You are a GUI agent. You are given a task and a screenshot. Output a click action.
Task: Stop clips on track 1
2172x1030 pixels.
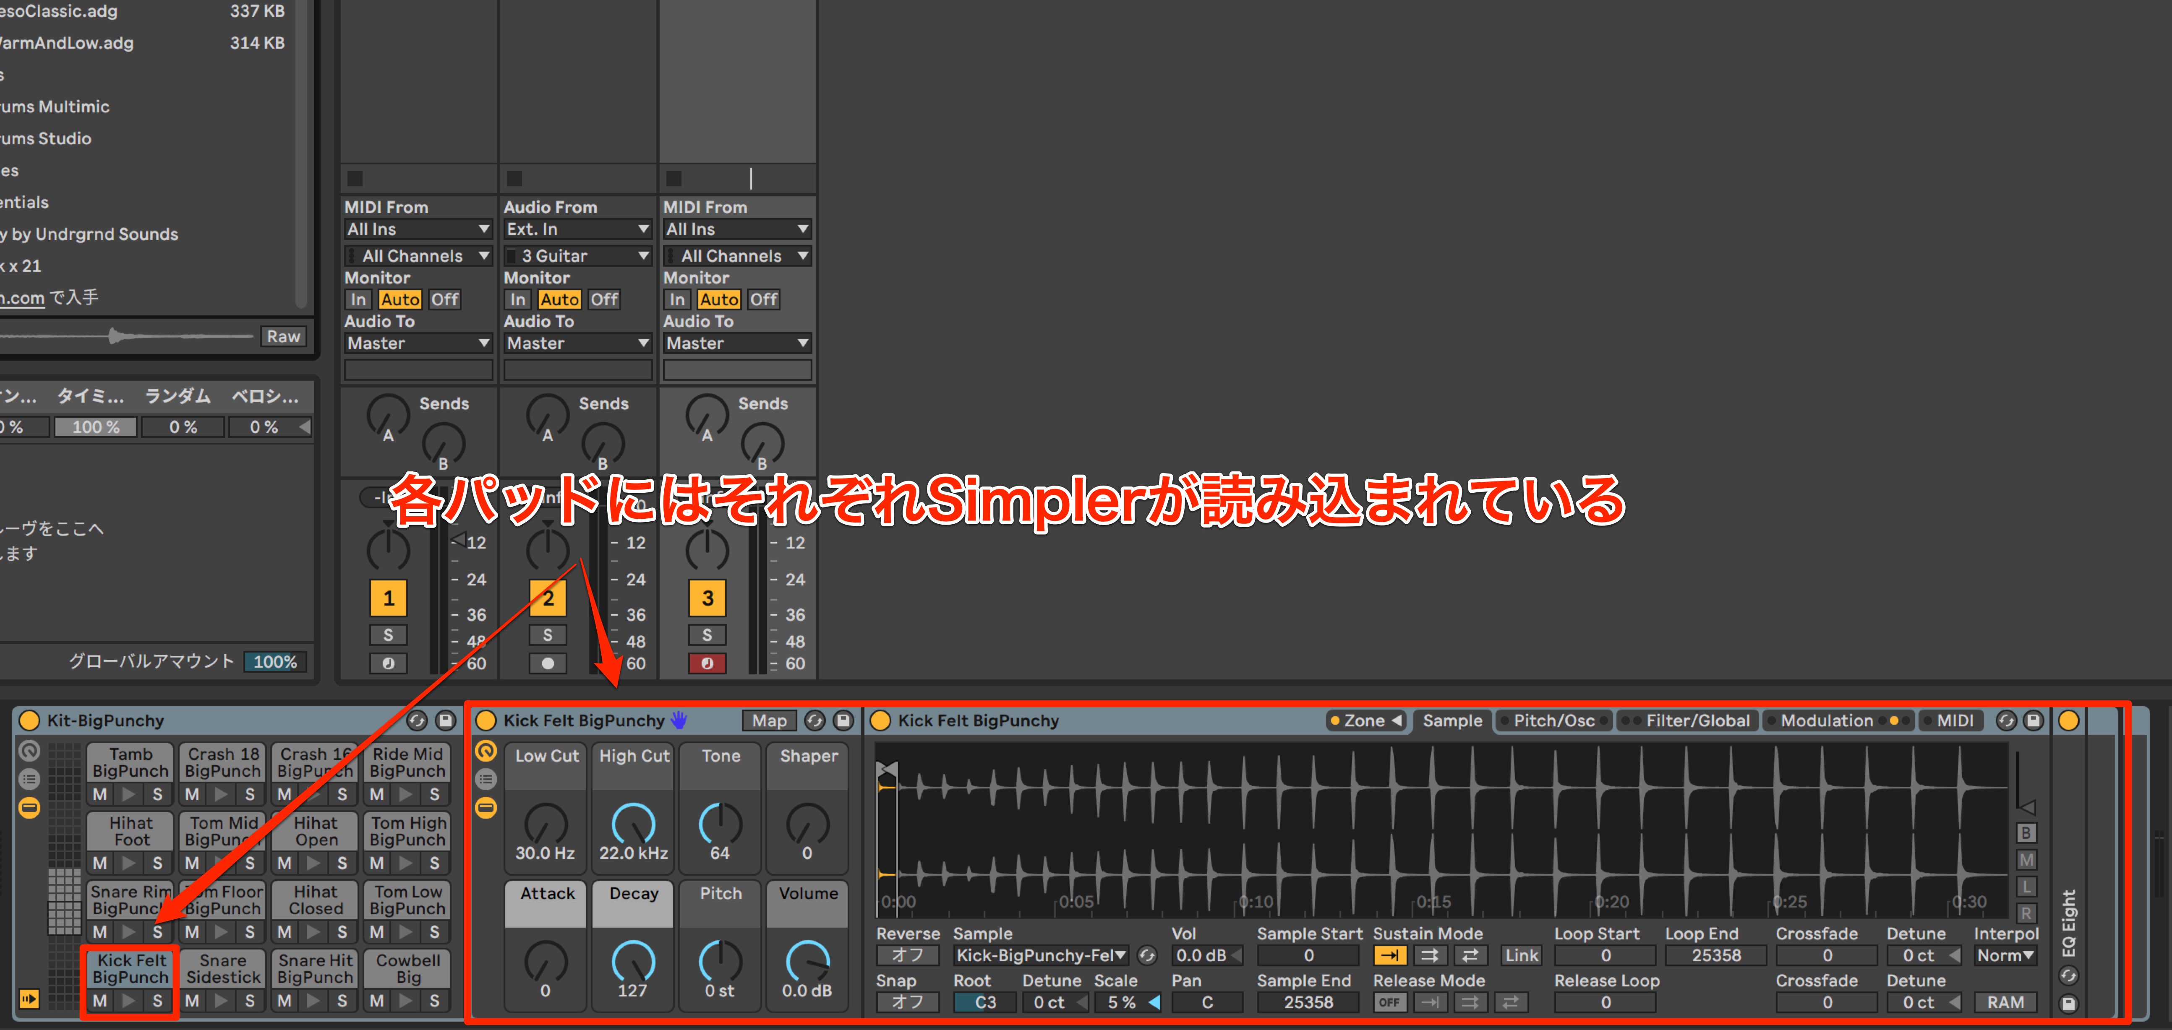[355, 179]
